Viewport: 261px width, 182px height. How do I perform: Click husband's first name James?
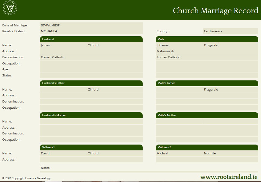(x=45, y=45)
